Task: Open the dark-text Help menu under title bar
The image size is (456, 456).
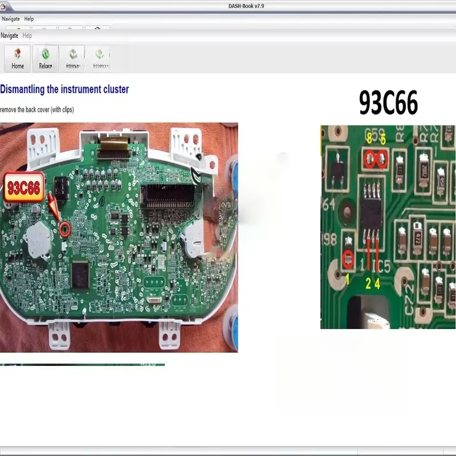Action: coord(29,19)
